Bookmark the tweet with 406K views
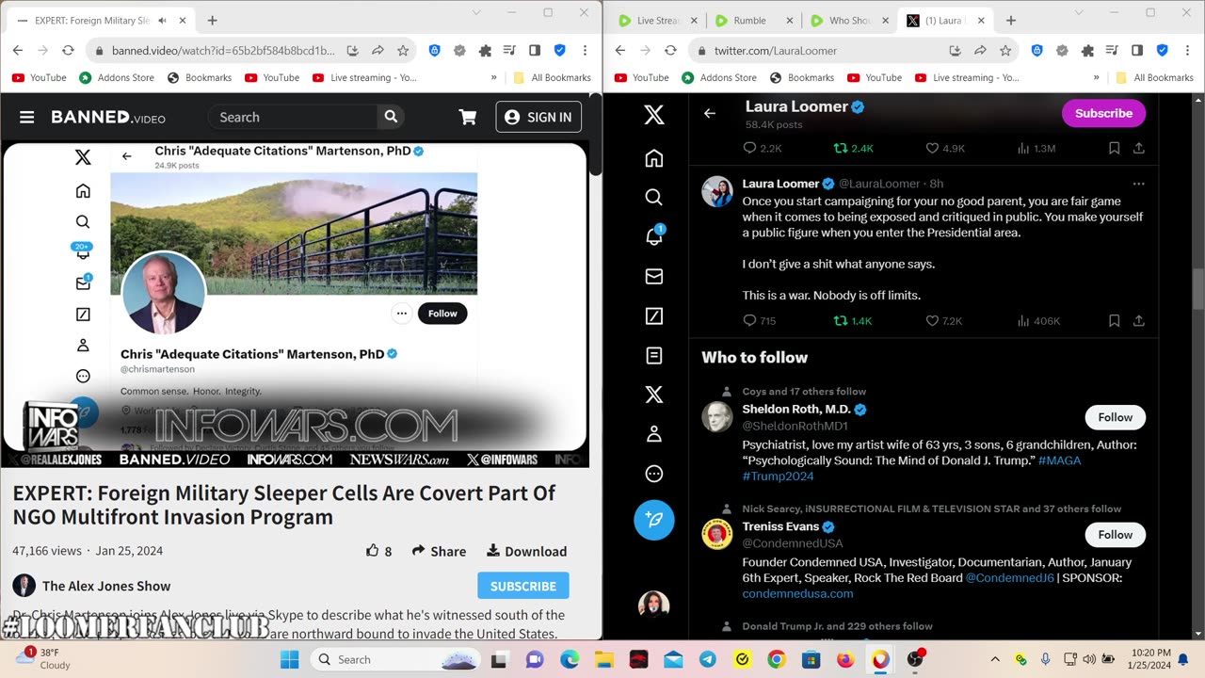 [x=1114, y=320]
